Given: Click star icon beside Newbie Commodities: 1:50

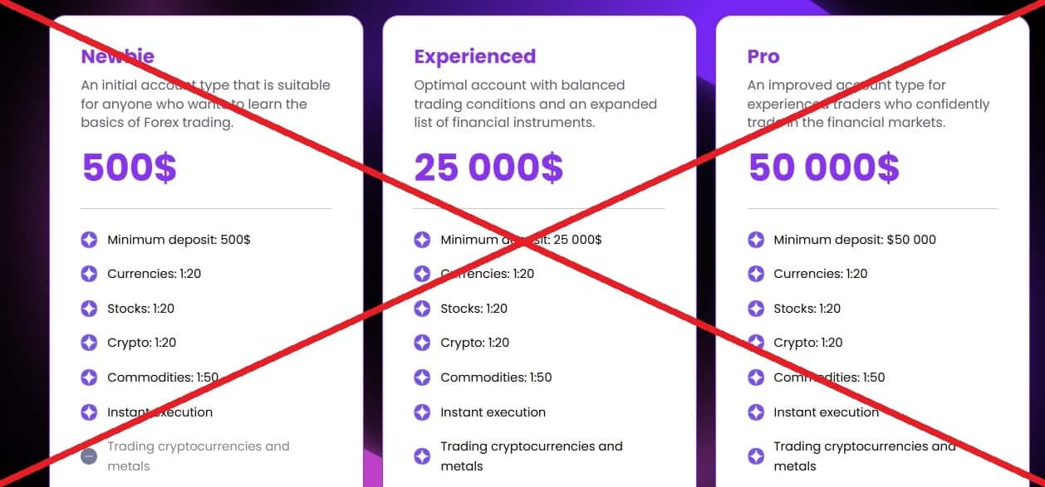Looking at the screenshot, I should 89,377.
